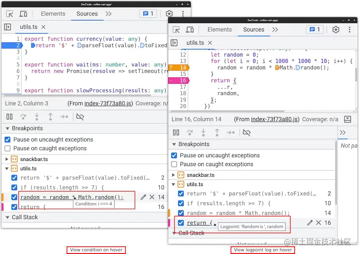Screen dimensions: 359x254
Task: Click the step icon in right DevTools window
Action: tap(231, 133)
